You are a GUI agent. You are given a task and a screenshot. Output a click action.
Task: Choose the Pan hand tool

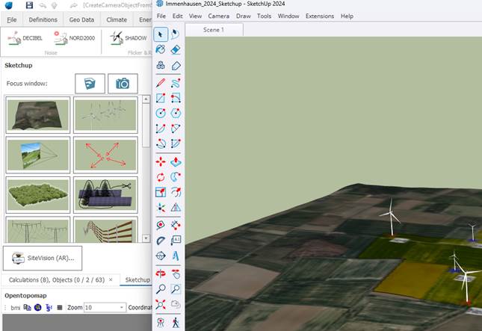click(175, 273)
